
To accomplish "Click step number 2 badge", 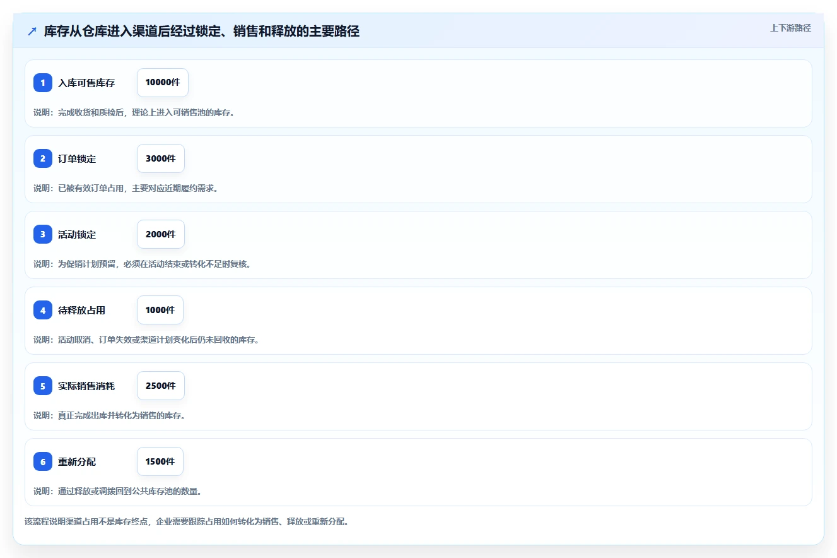I will (43, 158).
